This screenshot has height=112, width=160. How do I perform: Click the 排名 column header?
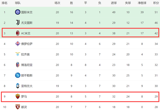pos(4,3)
